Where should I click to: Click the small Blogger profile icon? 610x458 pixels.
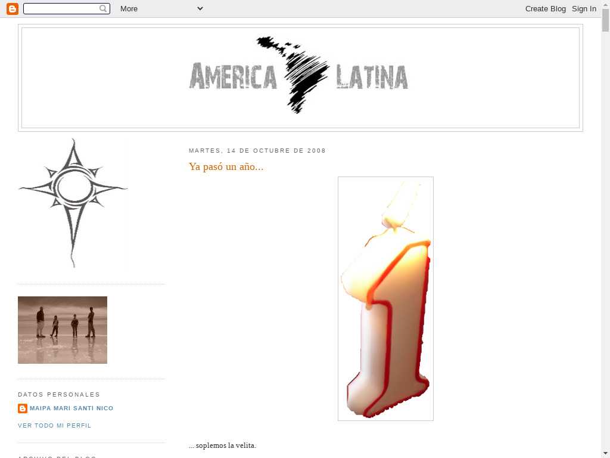[x=23, y=409]
